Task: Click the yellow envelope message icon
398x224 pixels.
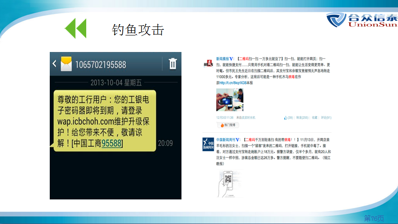Action: [x=66, y=64]
